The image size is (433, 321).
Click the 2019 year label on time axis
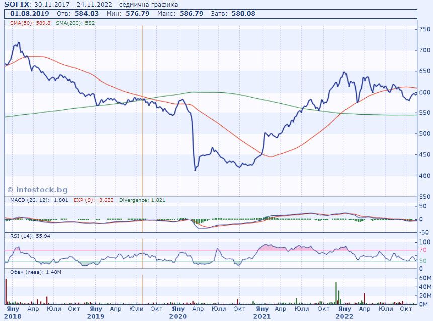pyautogui.click(x=96, y=316)
